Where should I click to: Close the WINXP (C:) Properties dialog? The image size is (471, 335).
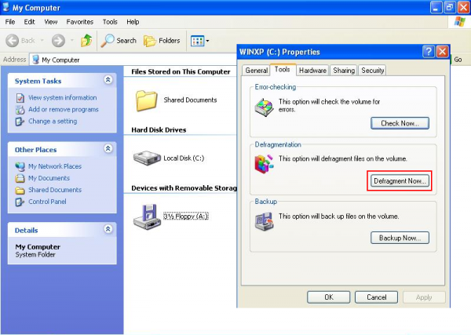(443, 52)
